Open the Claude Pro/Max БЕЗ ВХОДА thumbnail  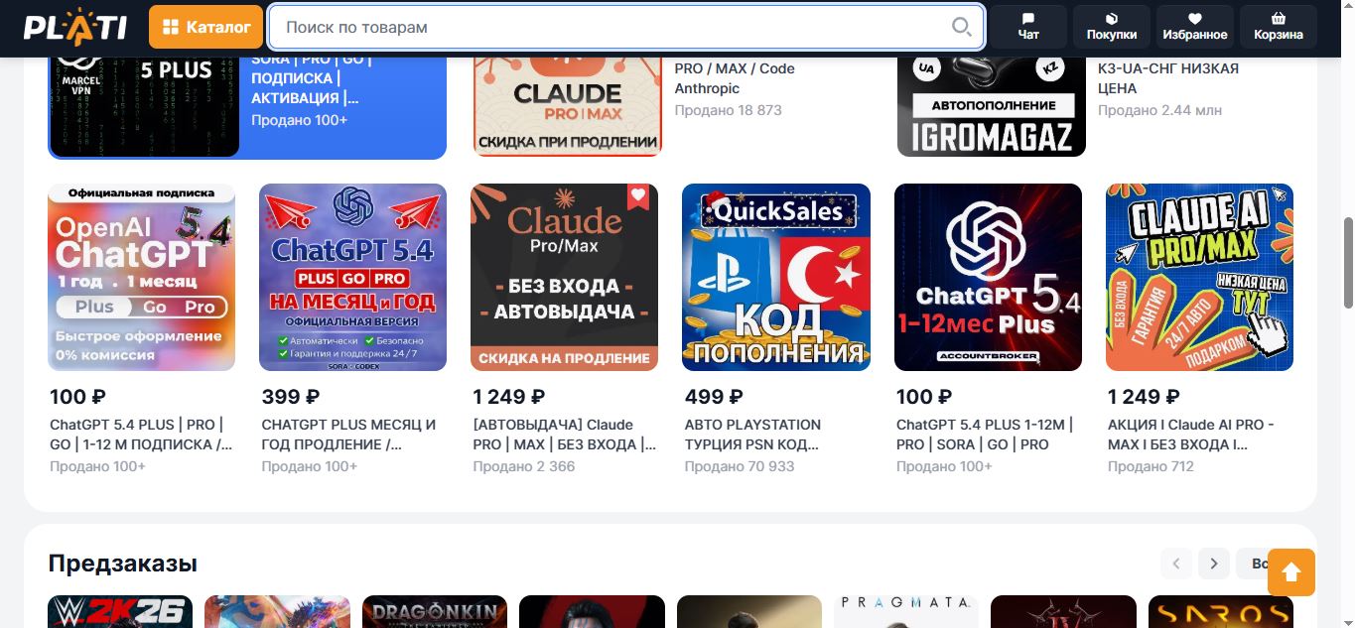pyautogui.click(x=565, y=277)
